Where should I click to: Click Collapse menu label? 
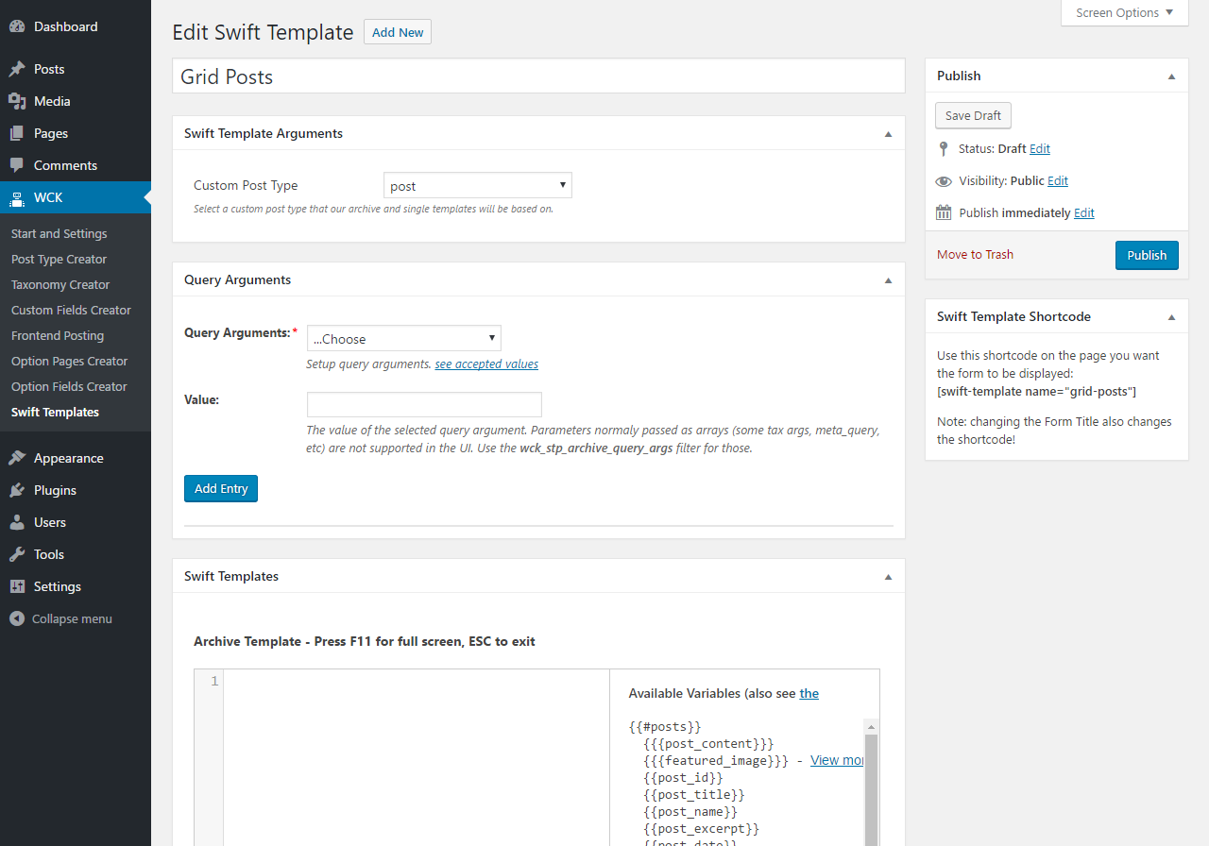(x=72, y=618)
